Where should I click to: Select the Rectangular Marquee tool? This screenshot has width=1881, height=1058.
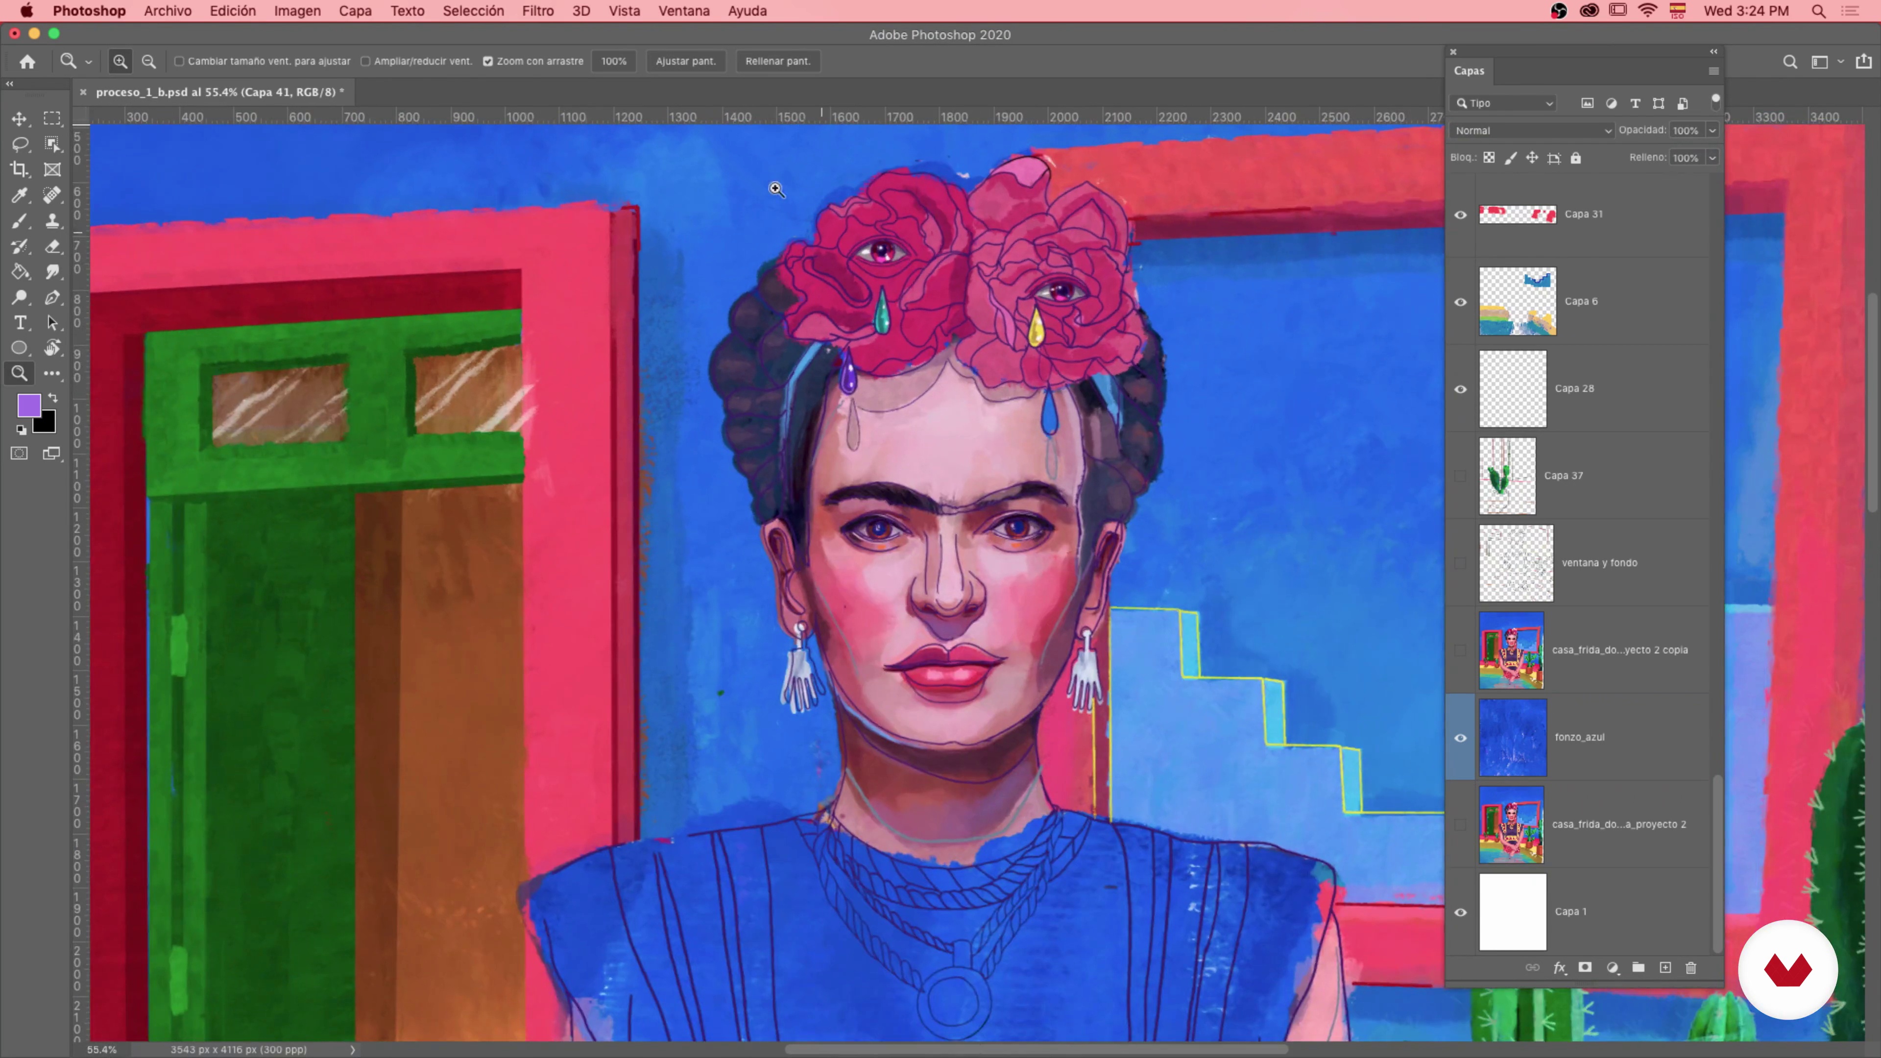click(x=52, y=118)
